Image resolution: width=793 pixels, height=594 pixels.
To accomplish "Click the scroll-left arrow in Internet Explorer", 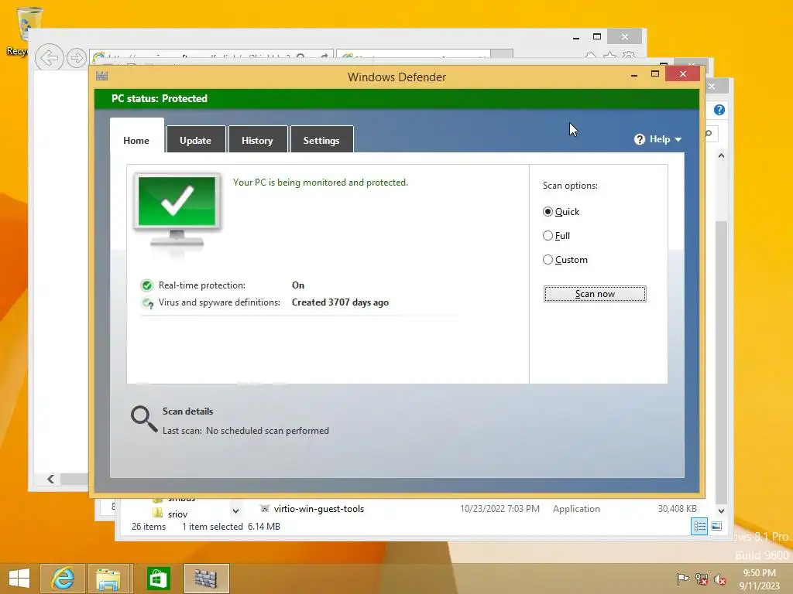I will point(50,479).
